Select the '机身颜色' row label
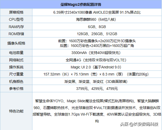162x130 pixels. pyautogui.click(x=16, y=82)
